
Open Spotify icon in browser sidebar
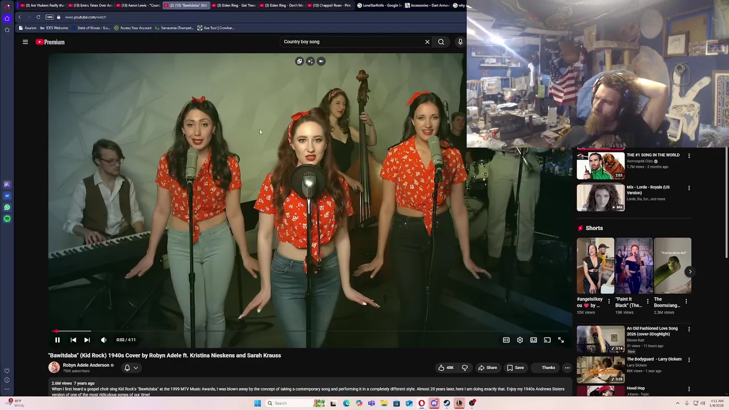(x=7, y=219)
